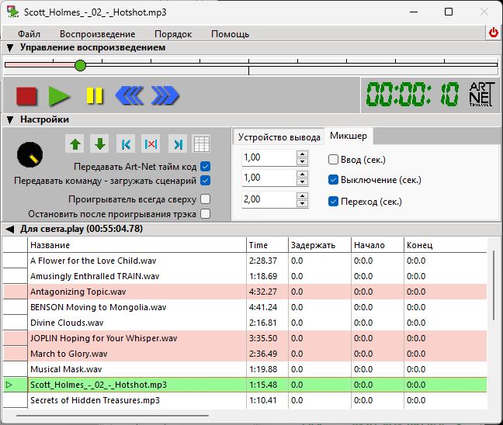Click the 4:41.24 time cell
This screenshot has height=425, width=503.
click(x=267, y=307)
